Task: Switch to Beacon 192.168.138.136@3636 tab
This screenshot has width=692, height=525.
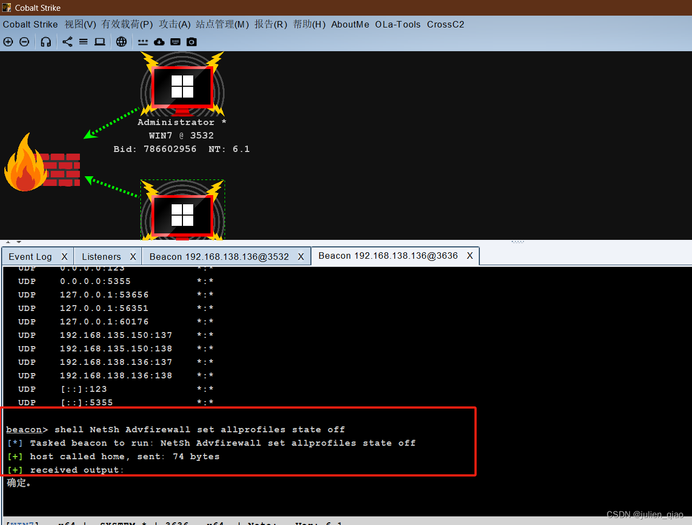Action: point(388,255)
